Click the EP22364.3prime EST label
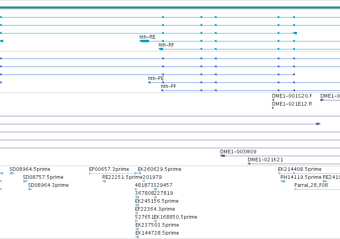This screenshot has height=239, width=340. [x=155, y=209]
